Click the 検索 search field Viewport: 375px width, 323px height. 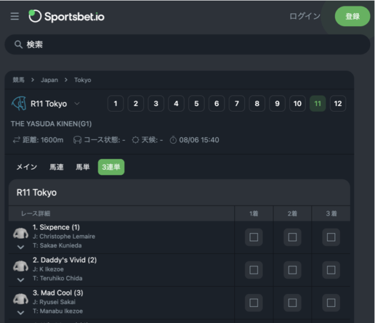point(187,44)
